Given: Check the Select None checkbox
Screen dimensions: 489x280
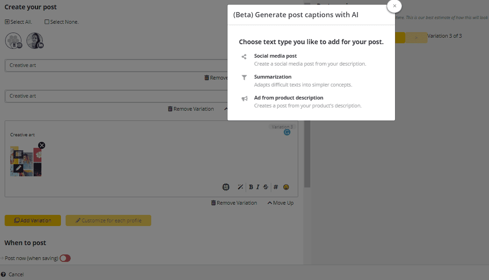Looking at the screenshot, I should (x=47, y=21).
